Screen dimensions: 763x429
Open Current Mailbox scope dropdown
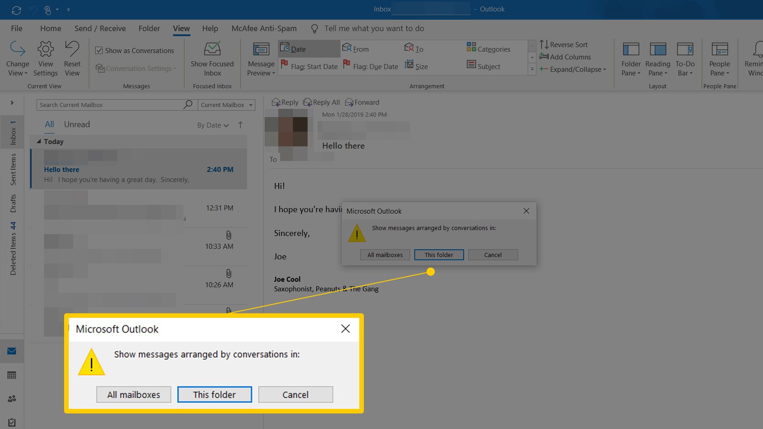tap(227, 105)
